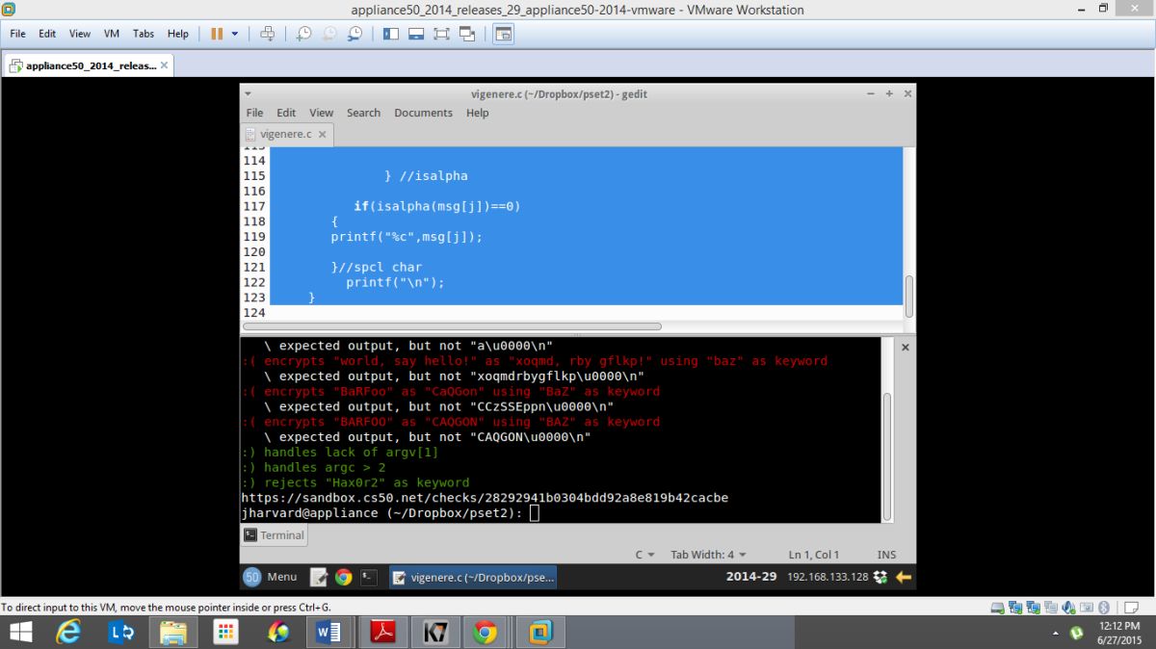Close the embedded terminal pane

point(906,347)
